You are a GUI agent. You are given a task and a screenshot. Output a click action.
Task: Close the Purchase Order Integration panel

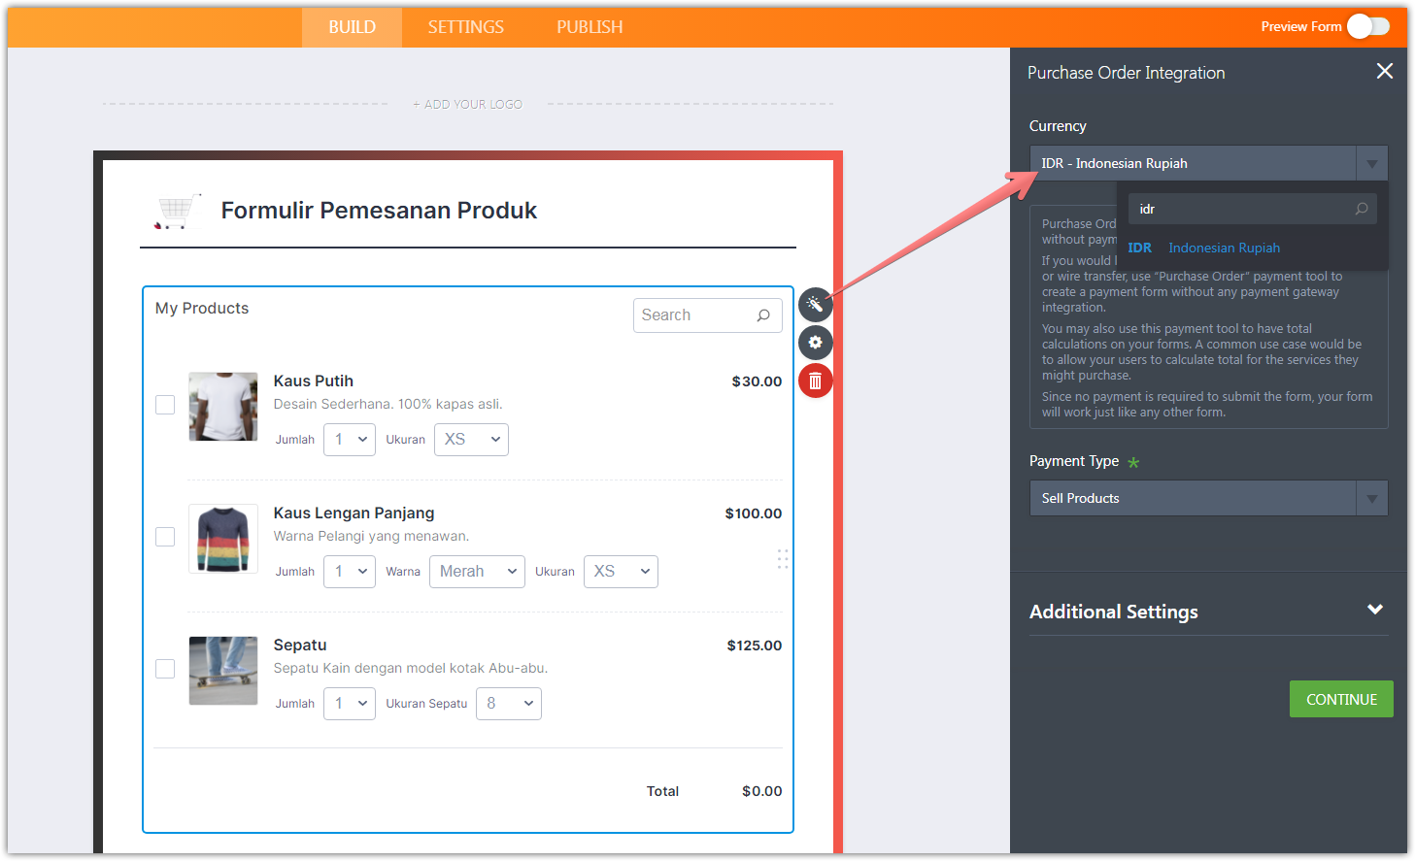1384,71
